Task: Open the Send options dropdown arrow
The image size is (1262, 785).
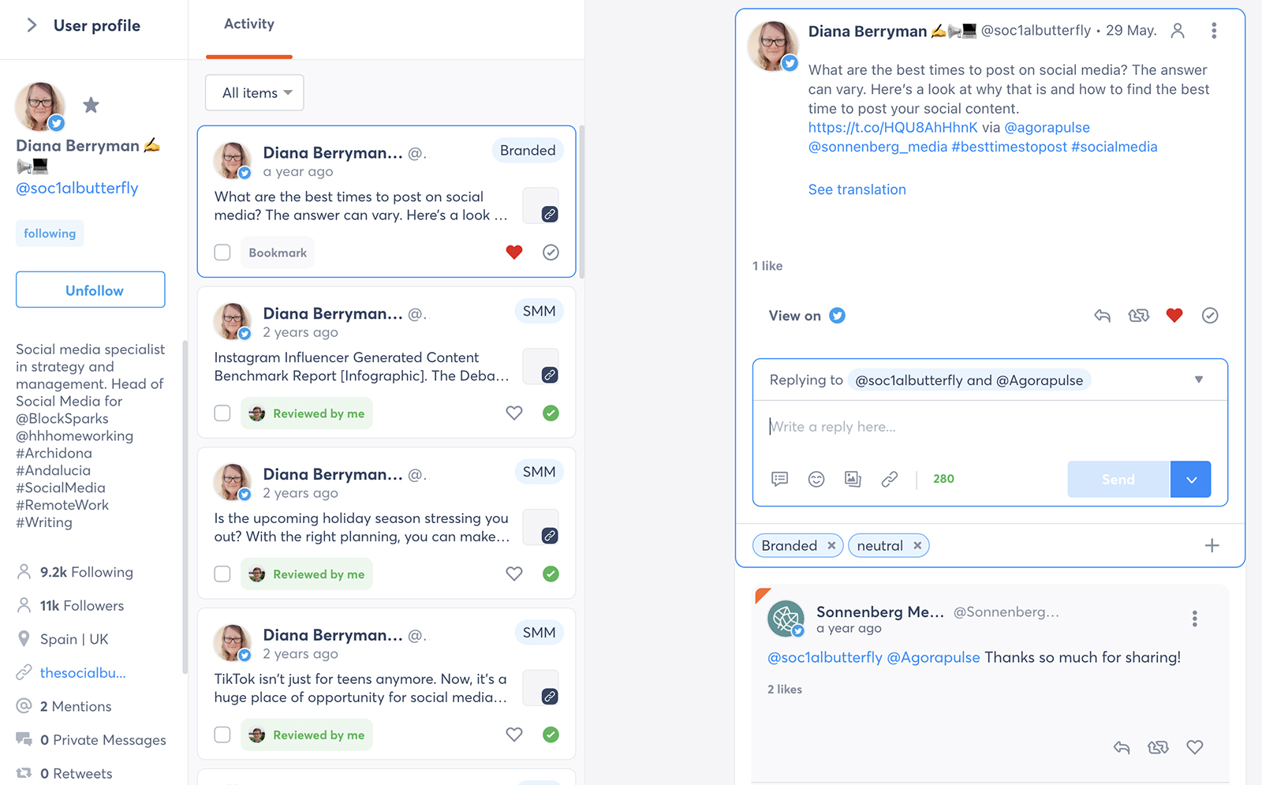Action: click(x=1191, y=479)
